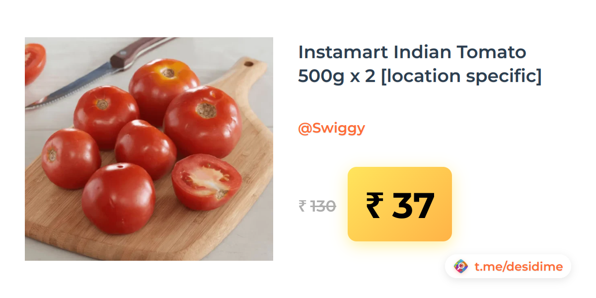The width and height of the screenshot is (596, 298).
Task: Click the partial tomato at photo's top-left corner
Action: point(35,62)
